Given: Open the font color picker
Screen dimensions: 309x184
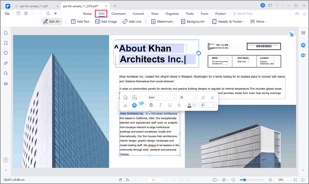Looking at the screenshot, I should point(191,105).
